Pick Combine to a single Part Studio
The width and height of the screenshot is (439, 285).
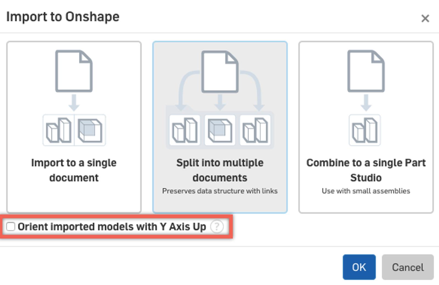pyautogui.click(x=366, y=170)
